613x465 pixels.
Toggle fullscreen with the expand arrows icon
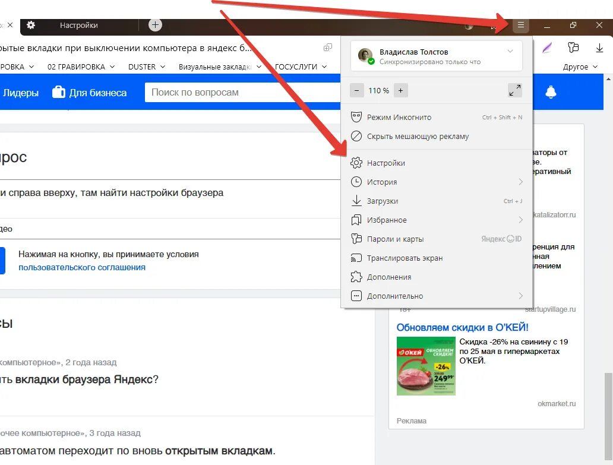(x=514, y=90)
